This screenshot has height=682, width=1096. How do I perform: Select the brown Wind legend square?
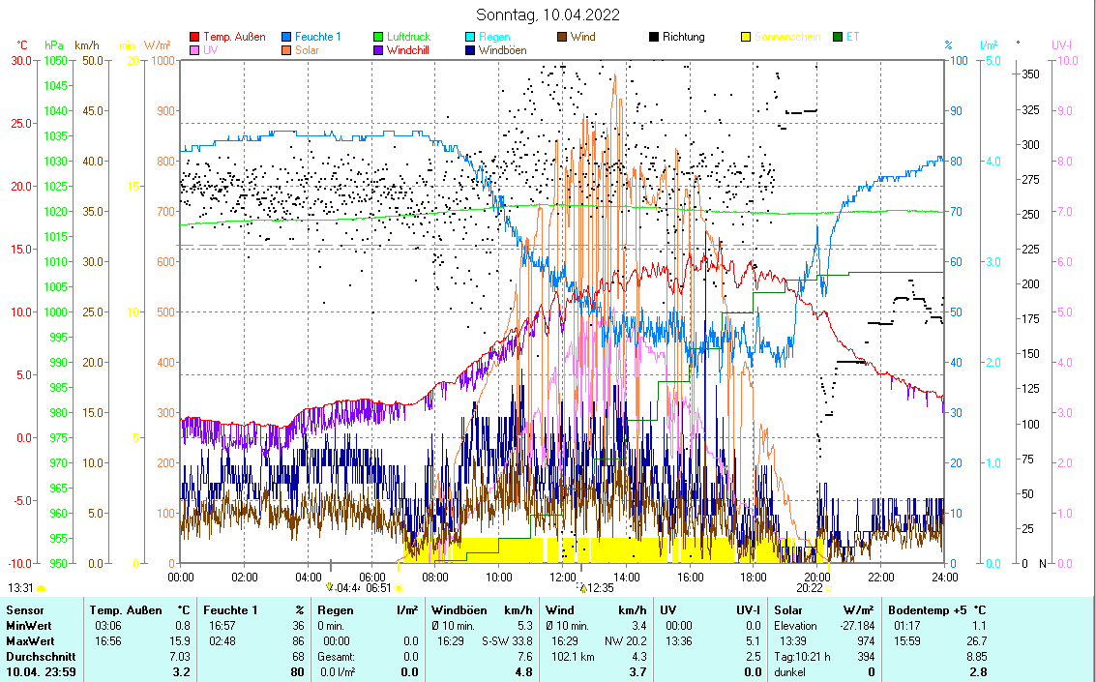click(562, 38)
